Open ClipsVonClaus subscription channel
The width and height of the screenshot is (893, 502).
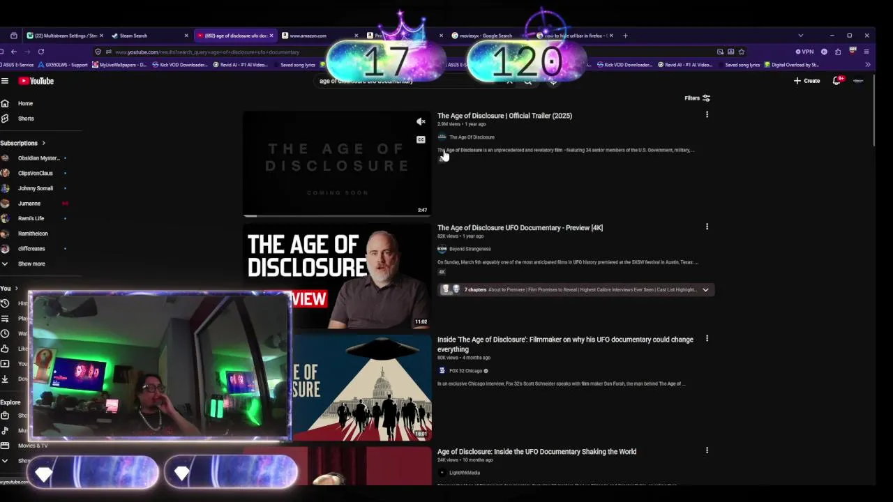35,173
